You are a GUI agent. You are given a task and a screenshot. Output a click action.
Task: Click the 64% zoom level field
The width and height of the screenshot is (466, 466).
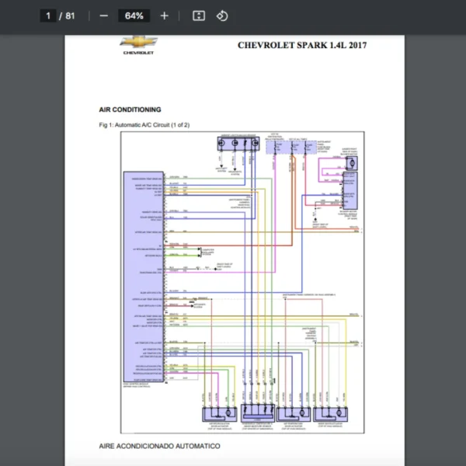[134, 16]
